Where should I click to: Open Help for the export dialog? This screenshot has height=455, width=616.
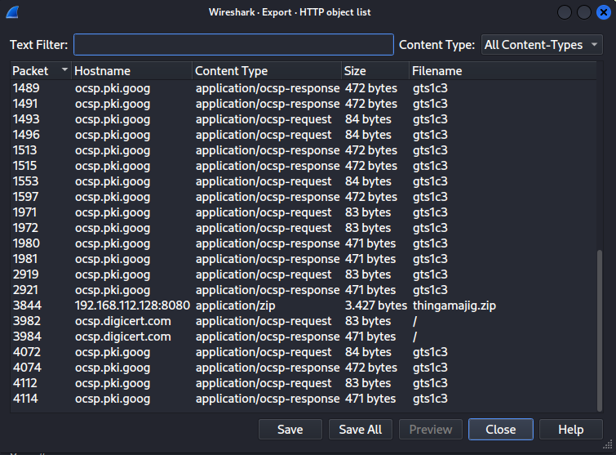point(571,430)
